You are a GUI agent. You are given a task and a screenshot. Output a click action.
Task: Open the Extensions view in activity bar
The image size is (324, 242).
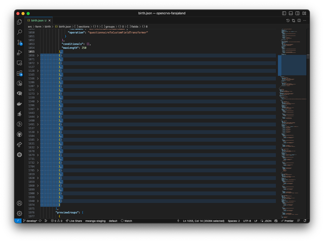pos(19,73)
